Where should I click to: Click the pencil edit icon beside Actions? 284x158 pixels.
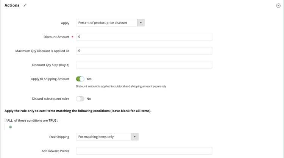point(25,6)
